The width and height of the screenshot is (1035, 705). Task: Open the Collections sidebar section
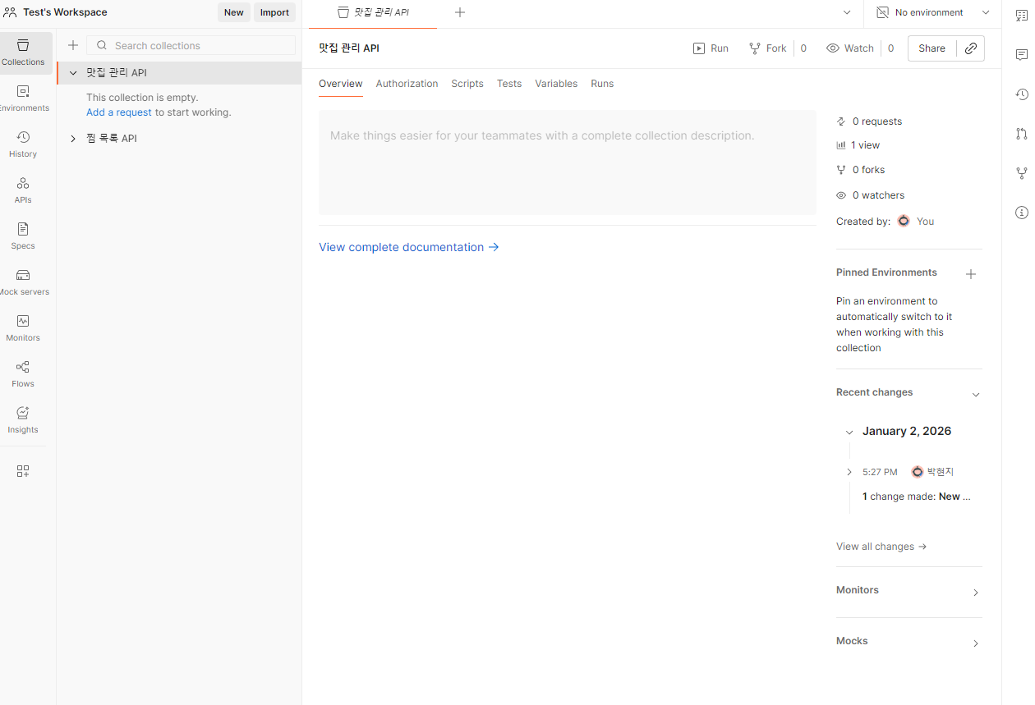[x=23, y=53]
